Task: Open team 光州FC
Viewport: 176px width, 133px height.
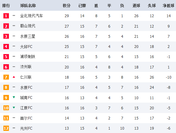Action: tap(26, 128)
